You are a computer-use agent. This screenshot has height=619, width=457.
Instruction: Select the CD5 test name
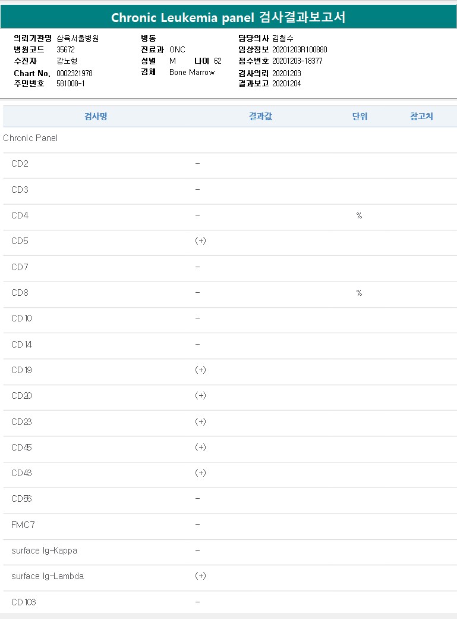coord(20,241)
